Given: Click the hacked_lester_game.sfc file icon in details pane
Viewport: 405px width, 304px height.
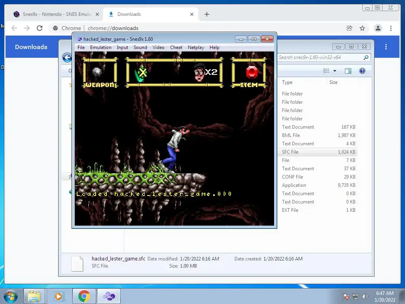Looking at the screenshot, I should point(77,263).
